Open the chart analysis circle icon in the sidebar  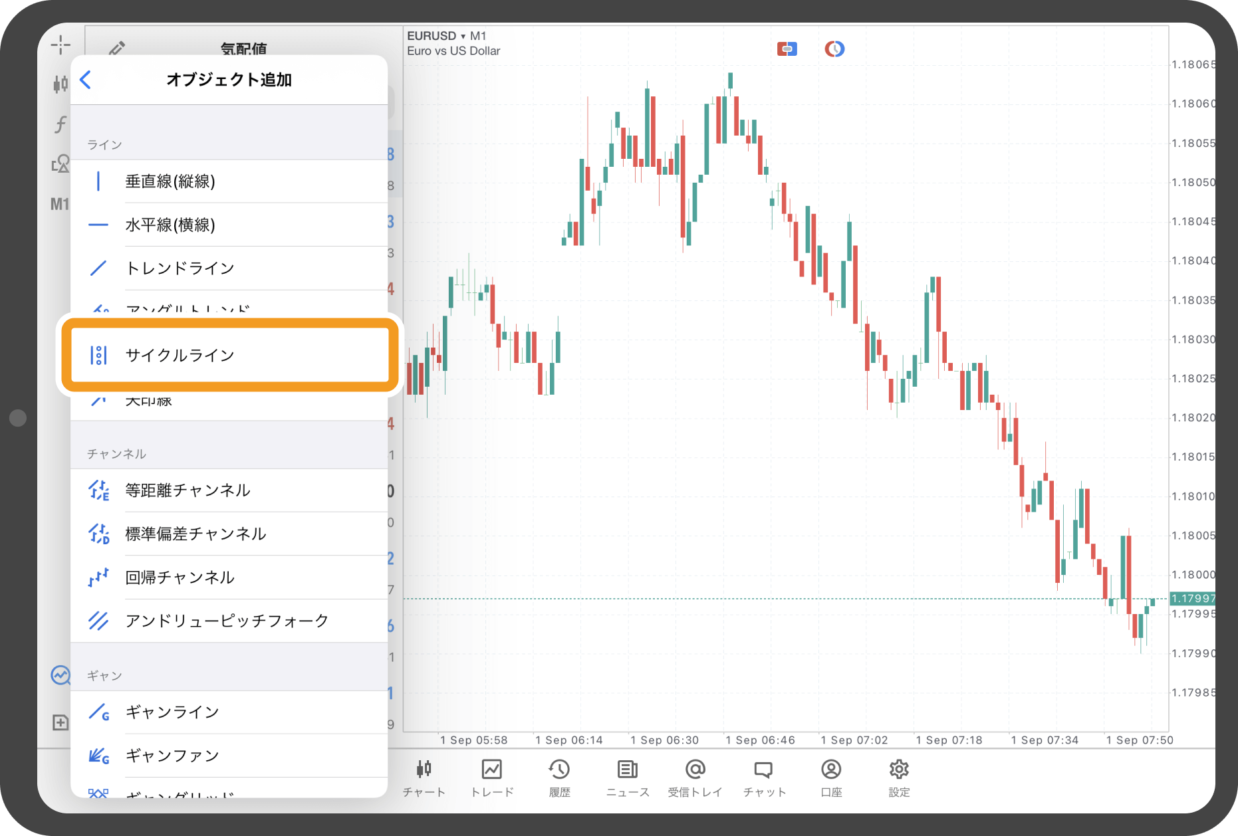tap(61, 675)
